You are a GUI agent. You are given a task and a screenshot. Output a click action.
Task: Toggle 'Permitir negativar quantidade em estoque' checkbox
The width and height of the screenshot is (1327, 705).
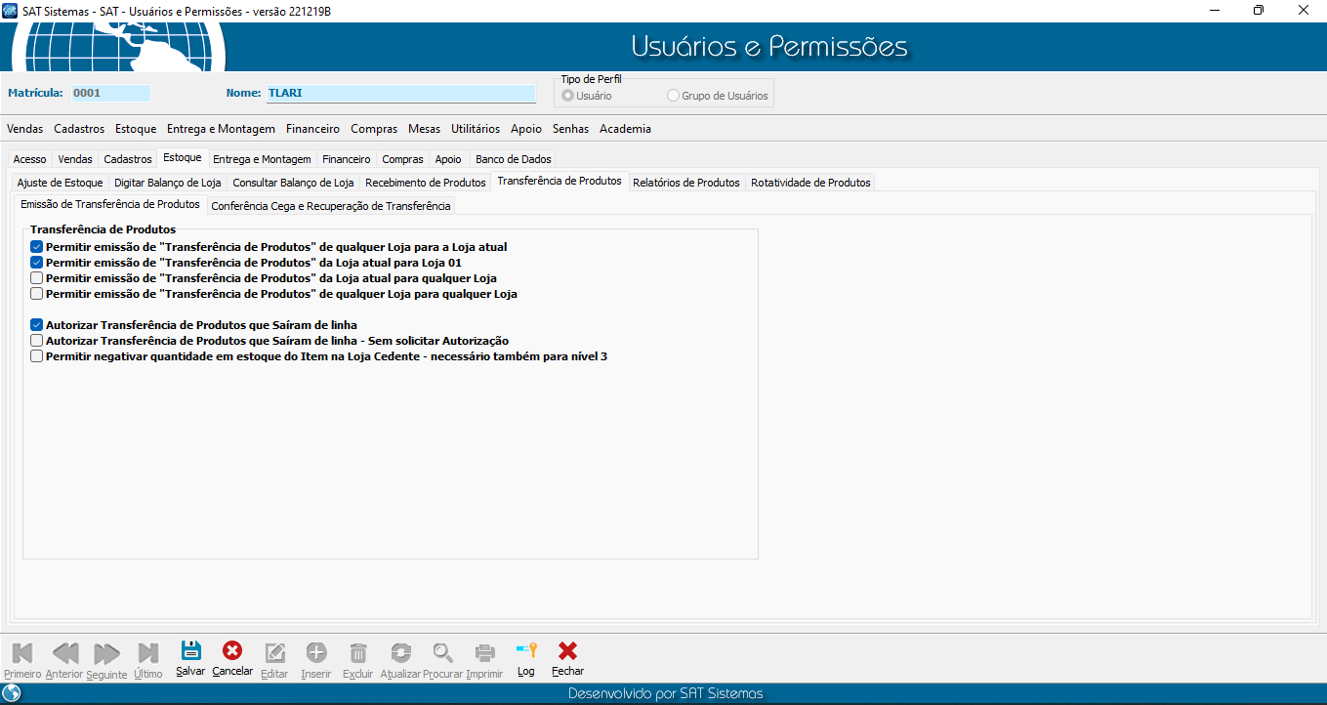point(37,356)
